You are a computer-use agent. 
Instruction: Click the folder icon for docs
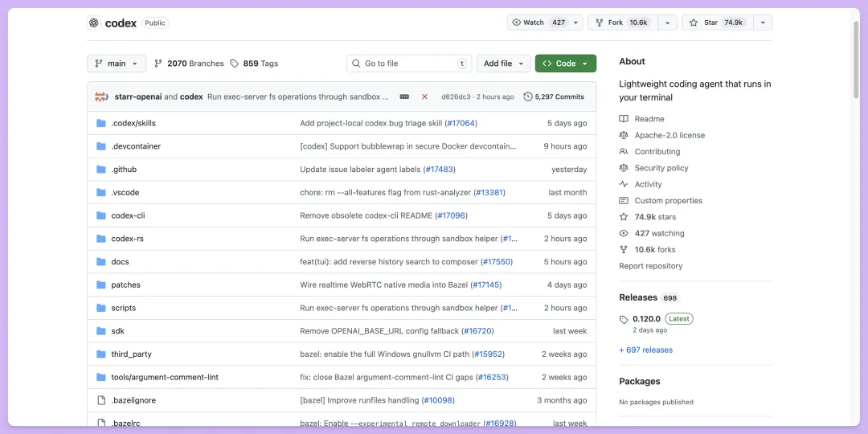pyautogui.click(x=100, y=262)
